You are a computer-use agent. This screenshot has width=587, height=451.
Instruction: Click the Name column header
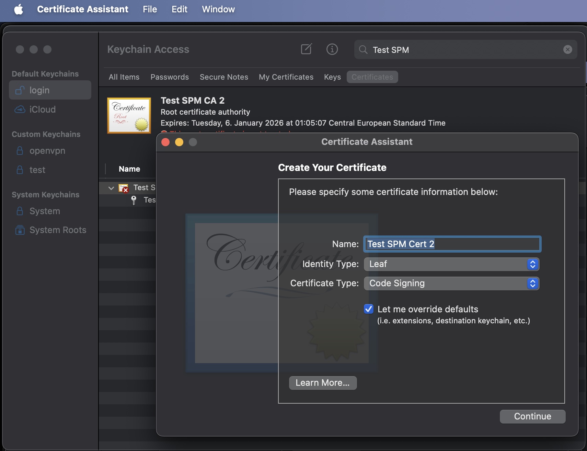tap(129, 169)
